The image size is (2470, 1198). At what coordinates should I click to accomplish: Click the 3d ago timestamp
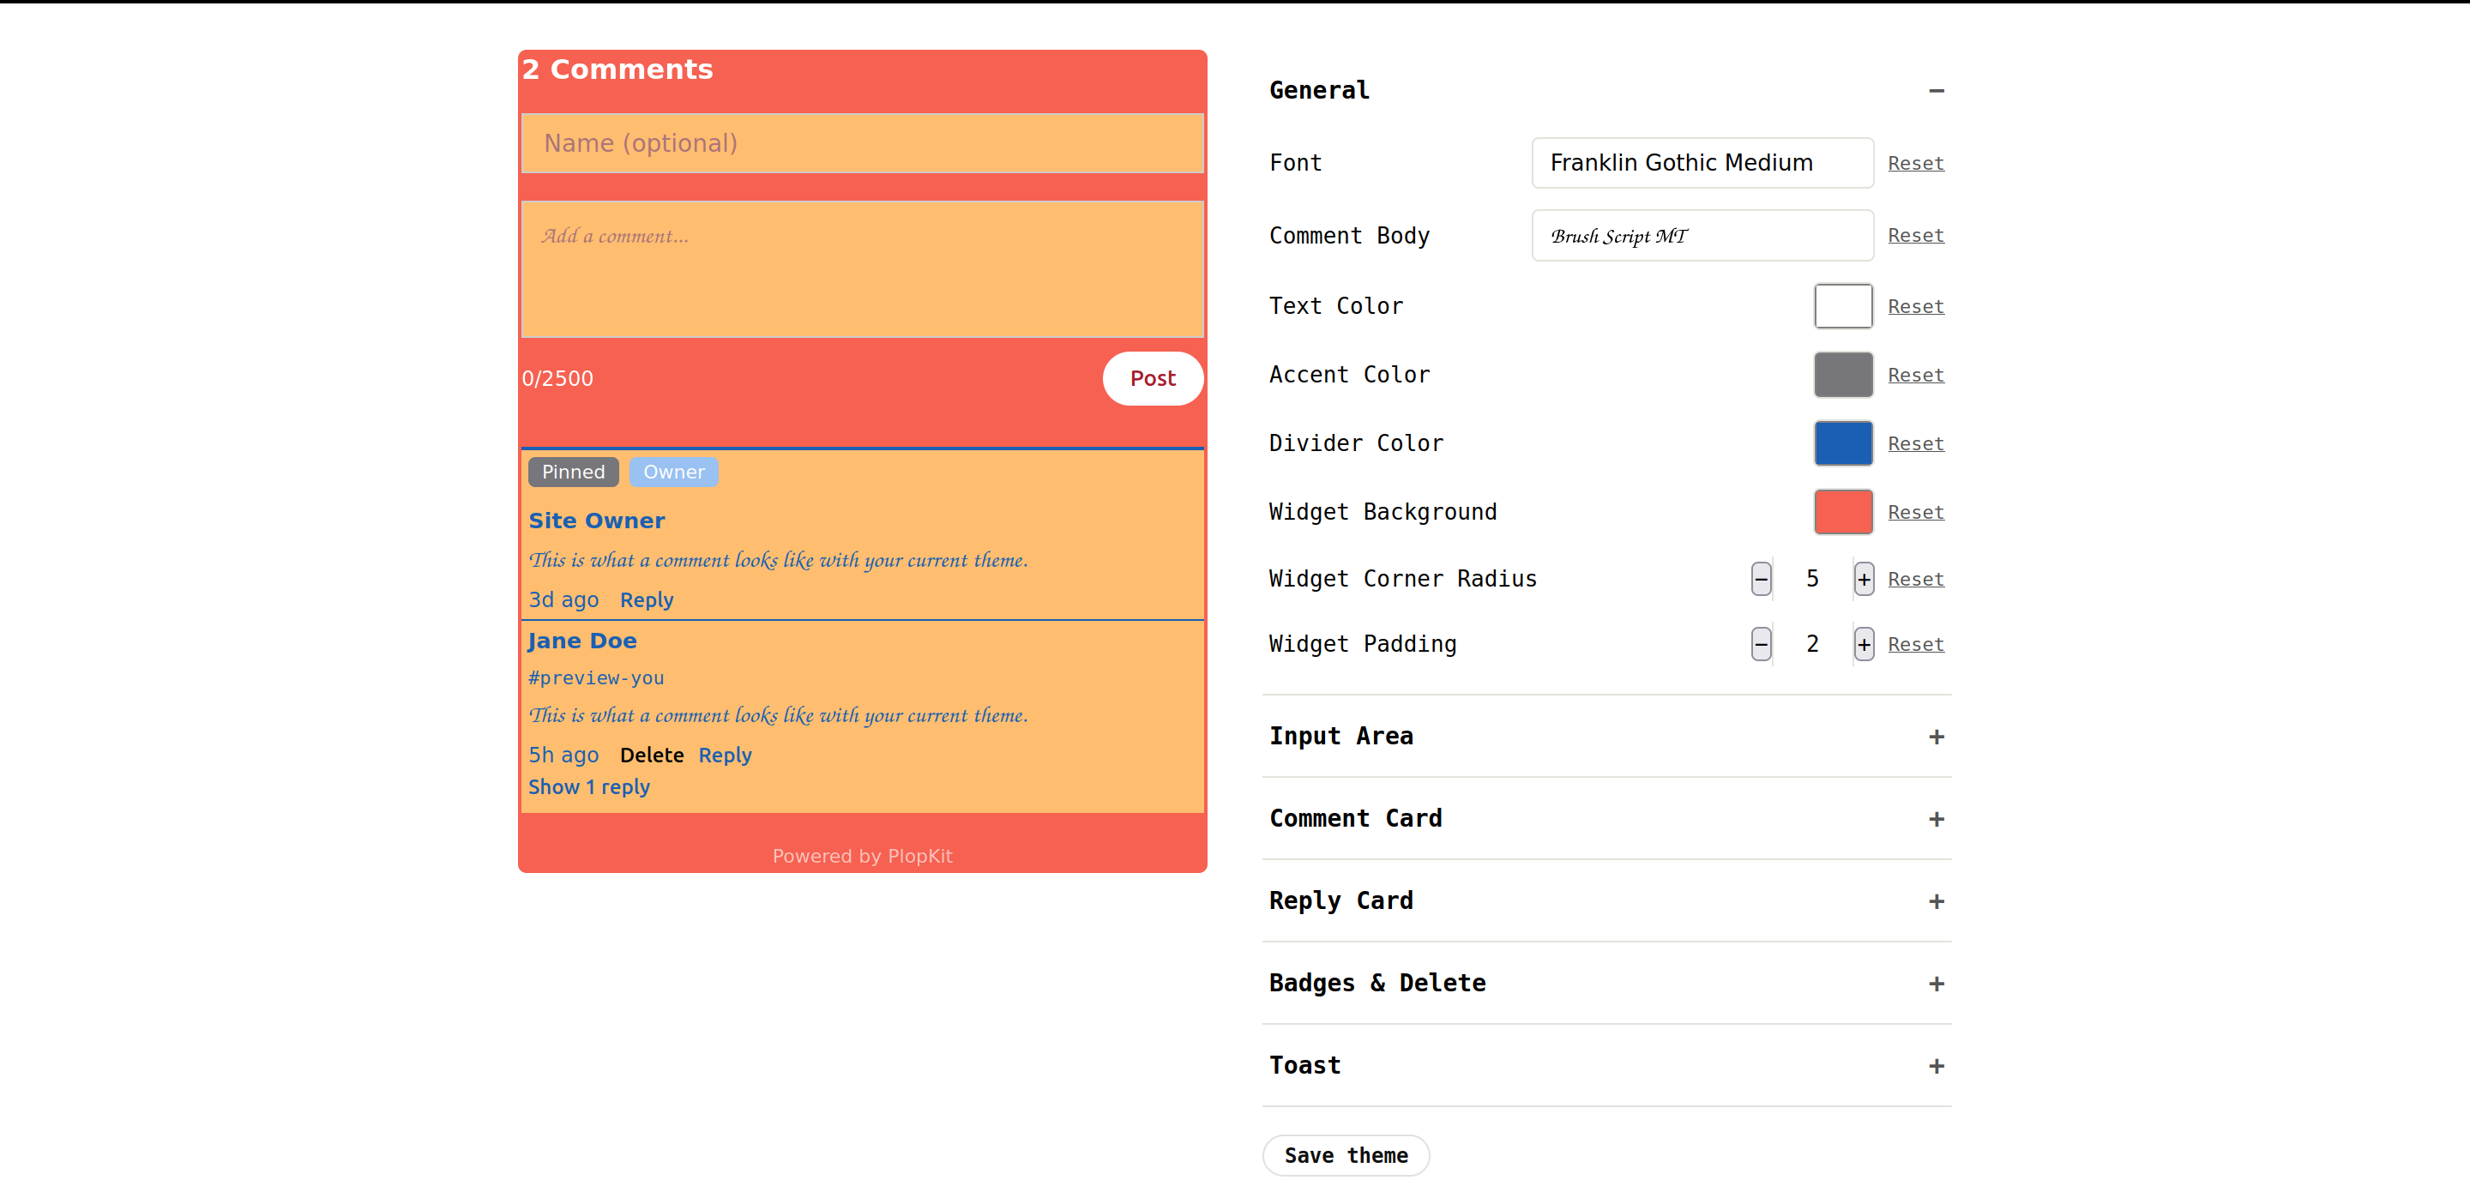click(x=563, y=600)
